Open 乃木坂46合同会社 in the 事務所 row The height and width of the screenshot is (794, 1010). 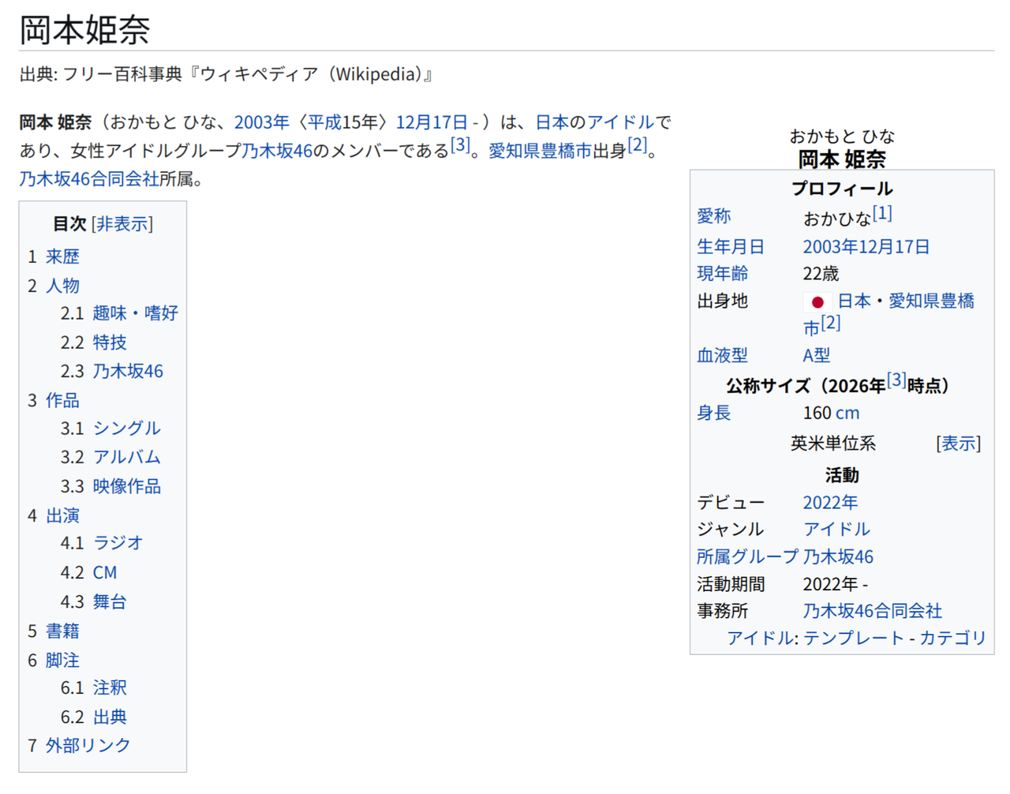pos(873,611)
